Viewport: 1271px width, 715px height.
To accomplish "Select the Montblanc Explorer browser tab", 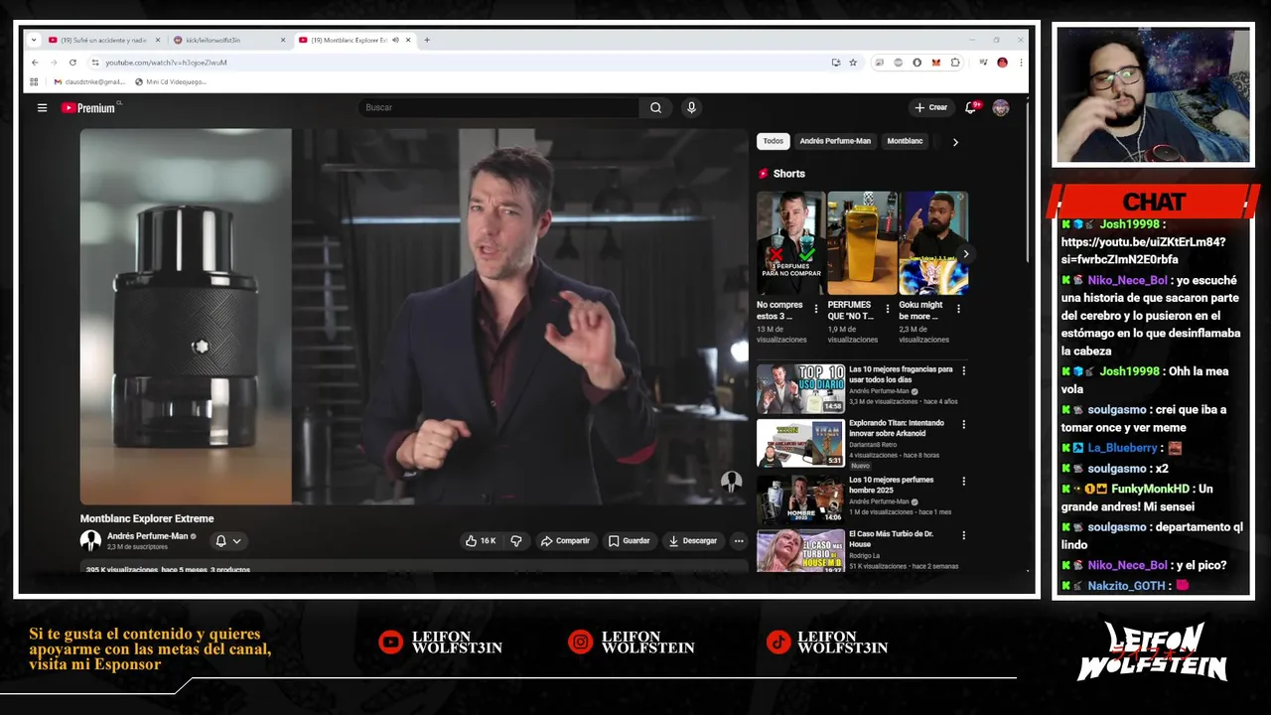I will coord(348,40).
